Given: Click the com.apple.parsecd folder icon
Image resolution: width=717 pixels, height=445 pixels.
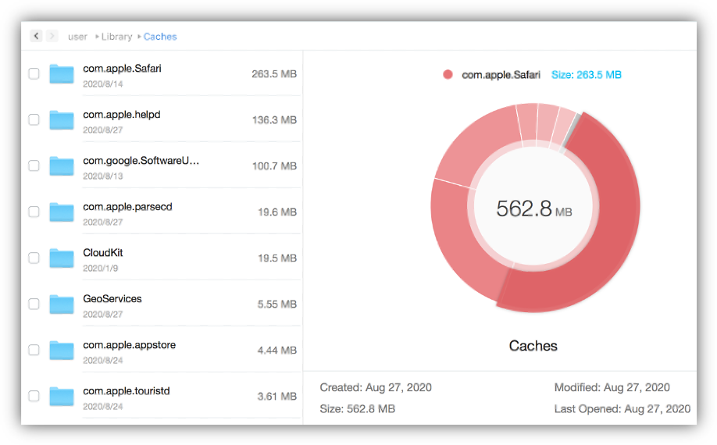Looking at the screenshot, I should [x=61, y=212].
